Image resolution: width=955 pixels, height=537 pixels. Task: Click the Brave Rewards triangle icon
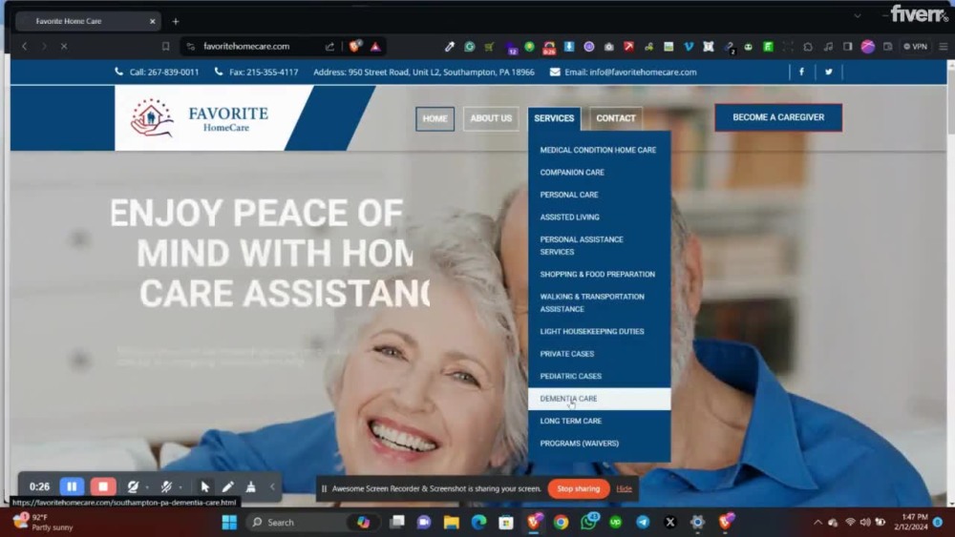[375, 46]
